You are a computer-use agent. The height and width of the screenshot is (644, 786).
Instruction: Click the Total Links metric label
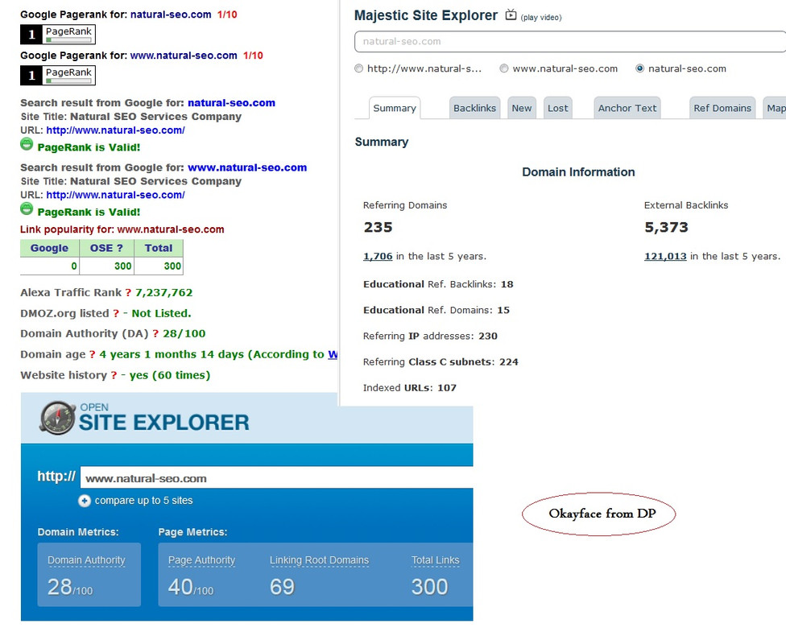point(435,560)
